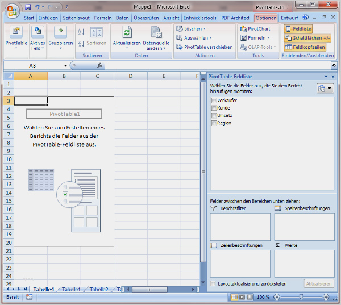Screen dimensions: 341x305
Task: Open Excel help question mark
Action: (x=306, y=18)
